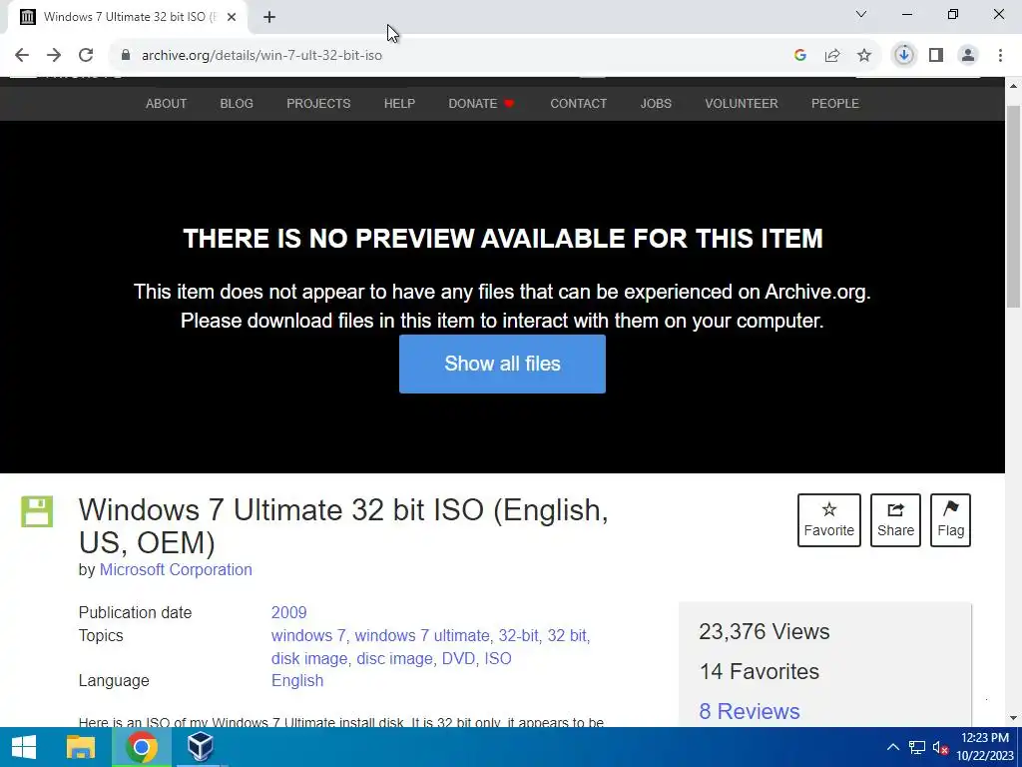The width and height of the screenshot is (1022, 767).
Task: Open the ABOUT menu item
Action: click(x=167, y=104)
